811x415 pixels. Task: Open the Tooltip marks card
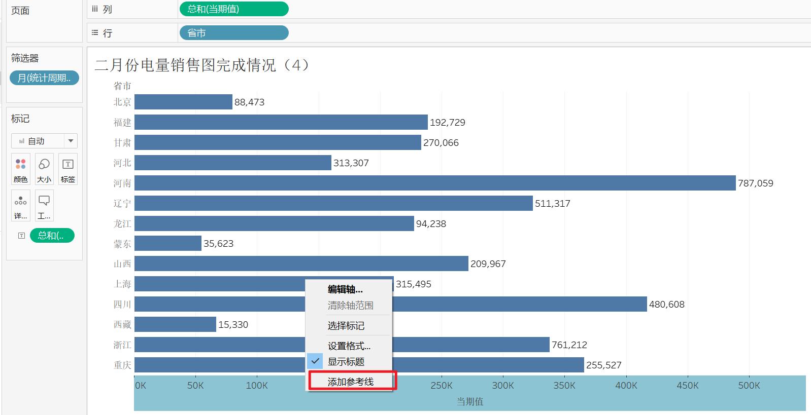point(44,206)
